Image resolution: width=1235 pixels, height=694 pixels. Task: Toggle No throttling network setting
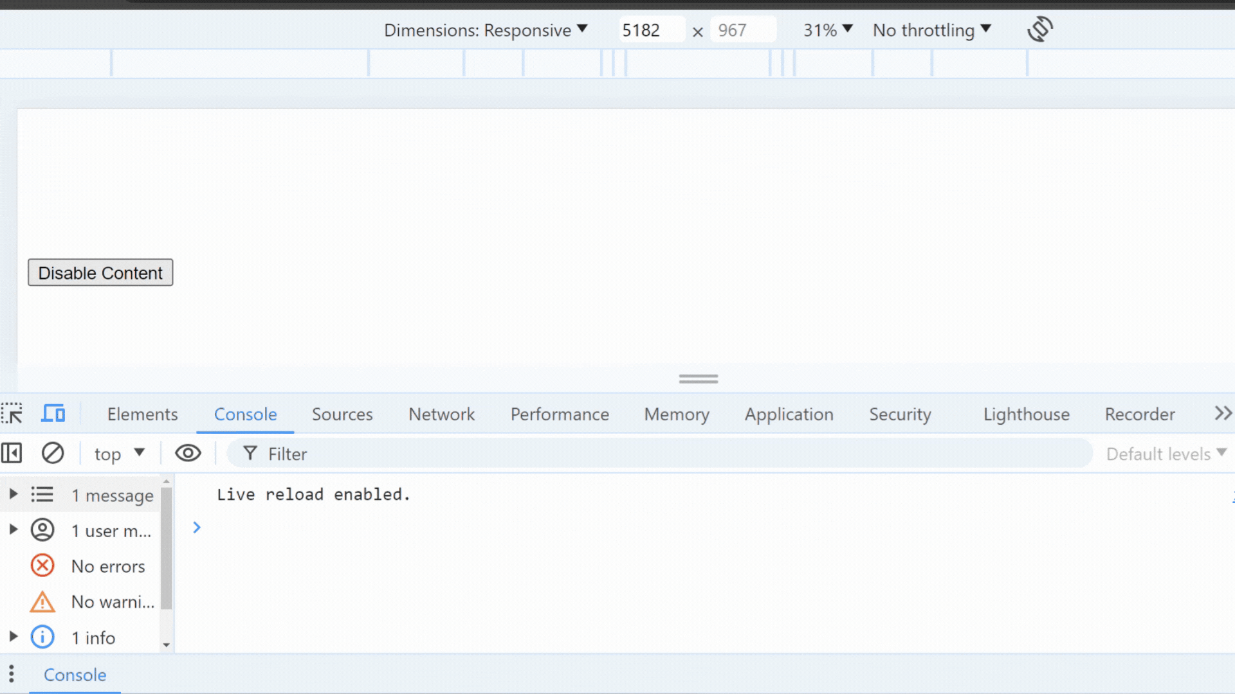(931, 30)
